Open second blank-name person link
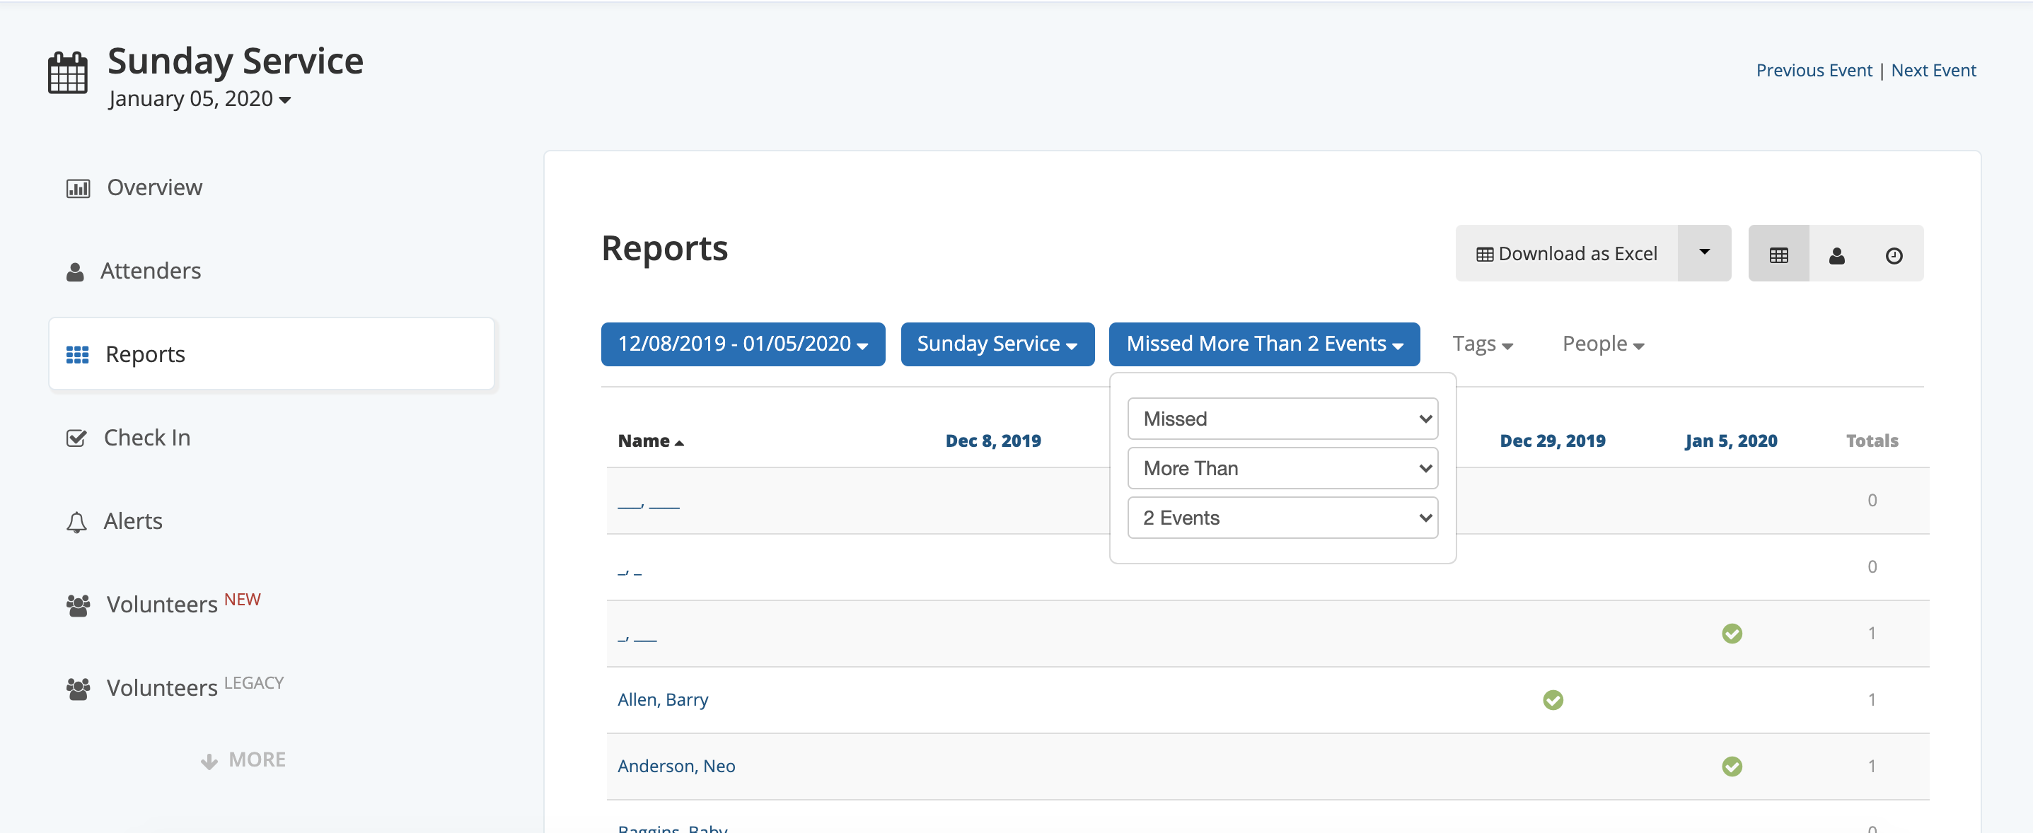 pos(630,572)
